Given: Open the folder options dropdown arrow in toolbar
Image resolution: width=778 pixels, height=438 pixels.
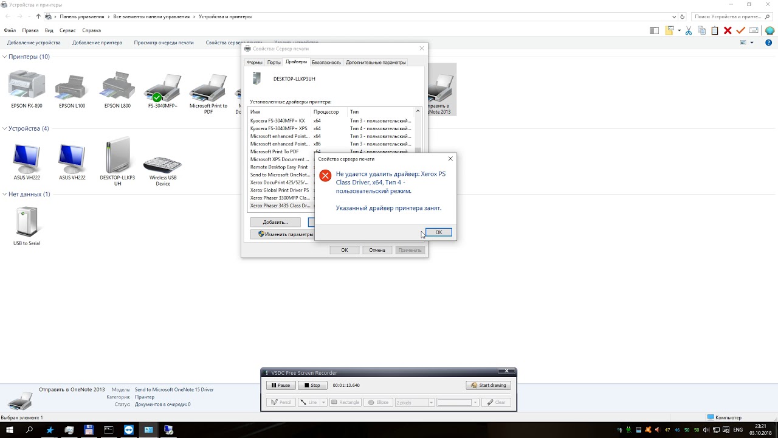Looking at the screenshot, I should pyautogui.click(x=678, y=30).
